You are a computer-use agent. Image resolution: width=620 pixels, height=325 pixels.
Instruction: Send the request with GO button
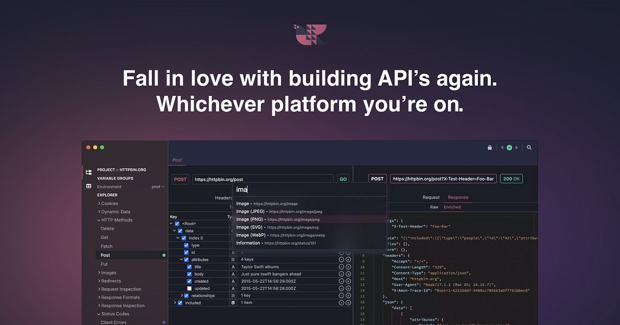(x=343, y=179)
